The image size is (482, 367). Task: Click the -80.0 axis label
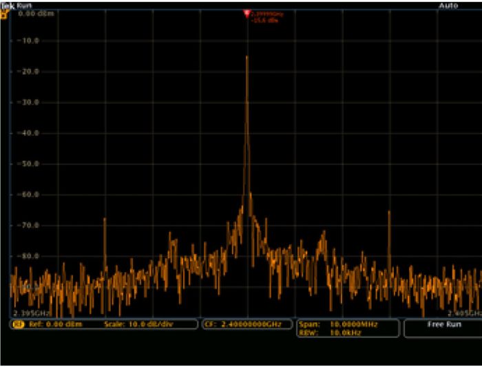pyautogui.click(x=28, y=256)
